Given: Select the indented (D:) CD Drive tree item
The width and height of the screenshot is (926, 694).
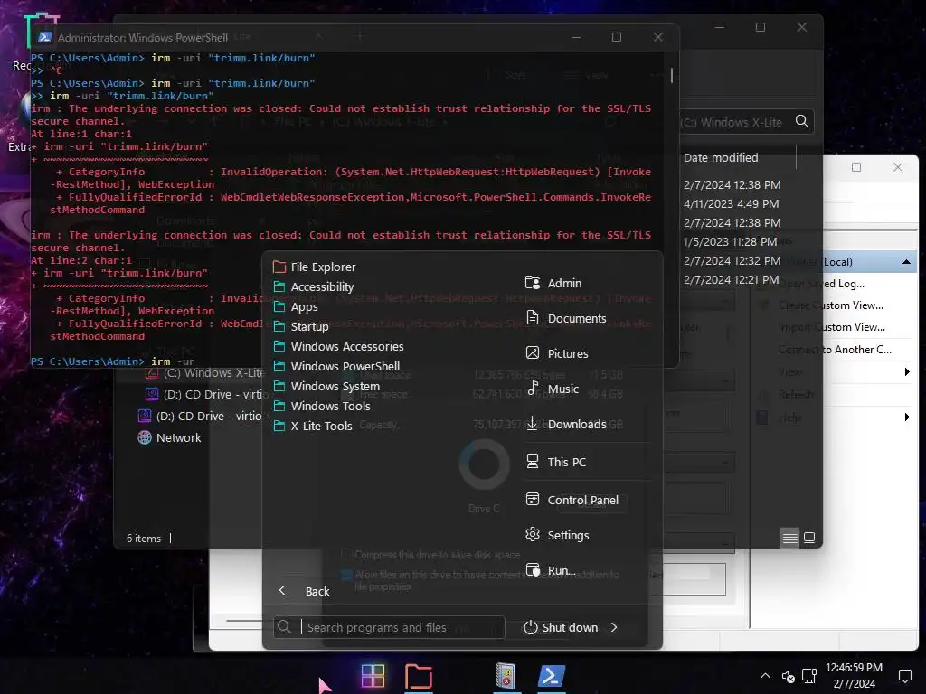Looking at the screenshot, I should pos(205,394).
